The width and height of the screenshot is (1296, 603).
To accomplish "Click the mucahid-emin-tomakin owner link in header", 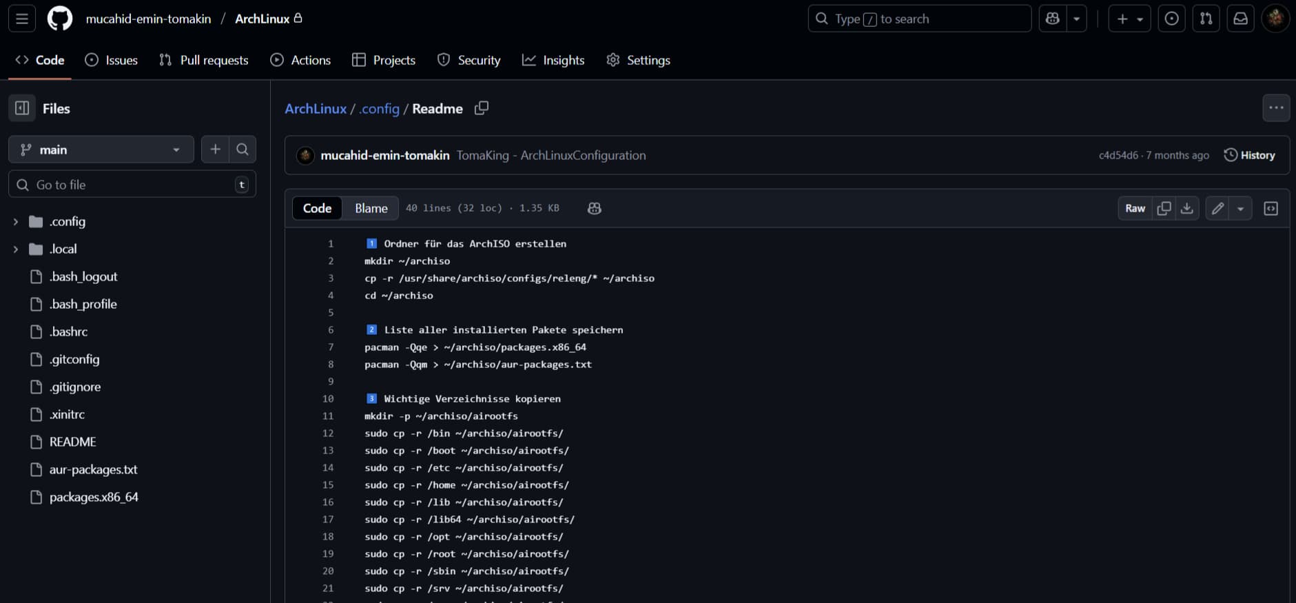I will point(148,19).
